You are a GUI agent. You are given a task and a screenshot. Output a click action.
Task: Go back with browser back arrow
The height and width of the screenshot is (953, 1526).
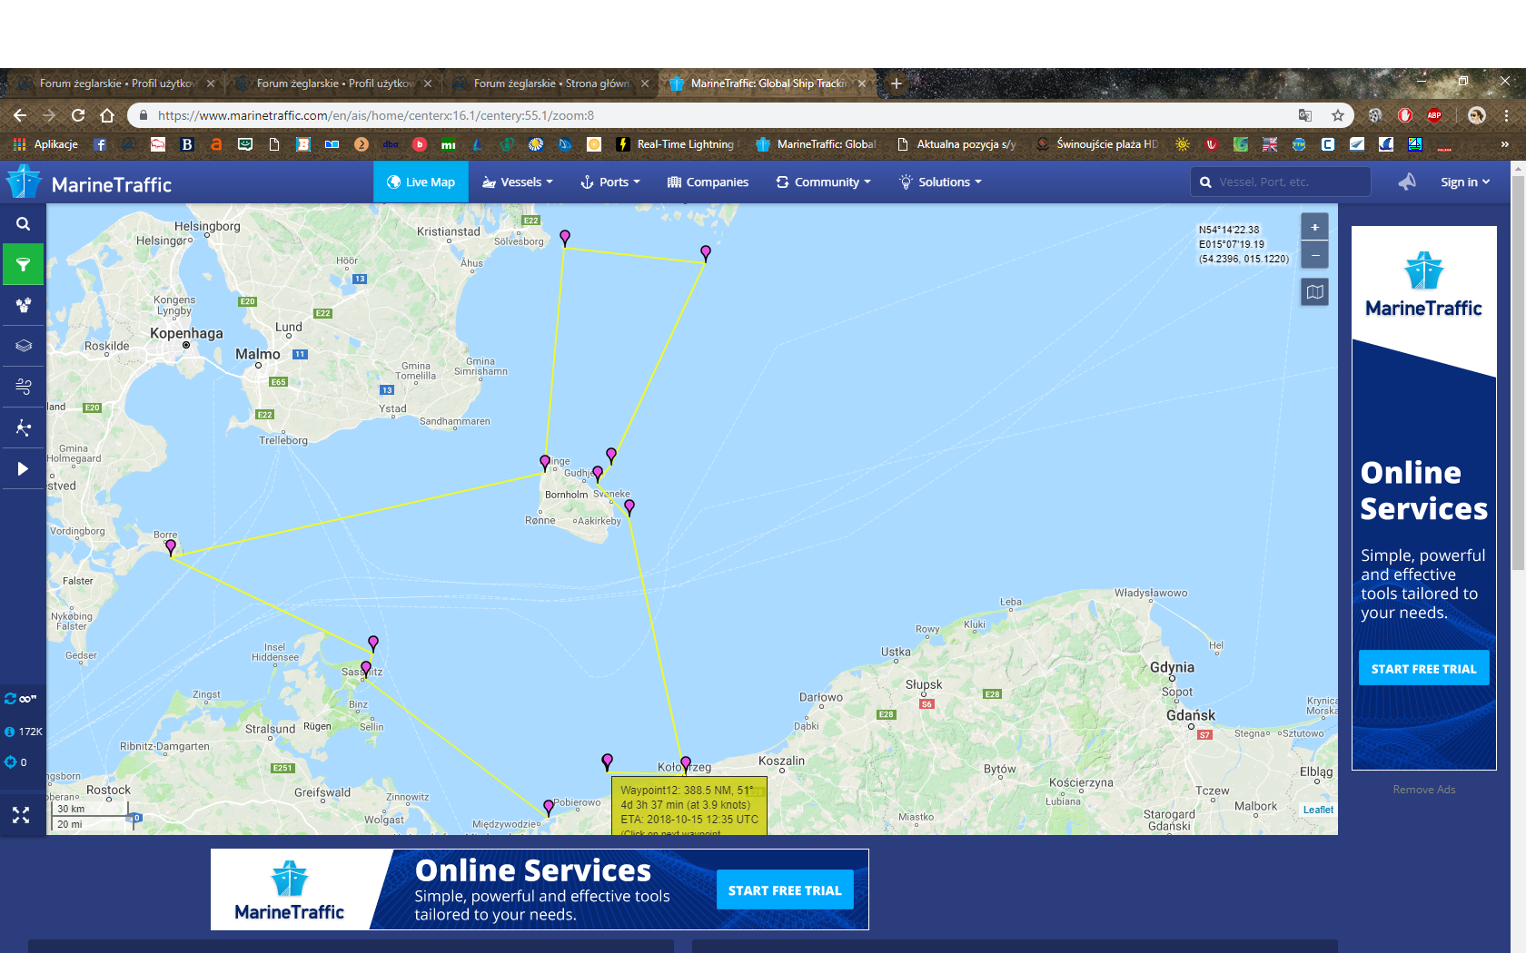pos(20,115)
